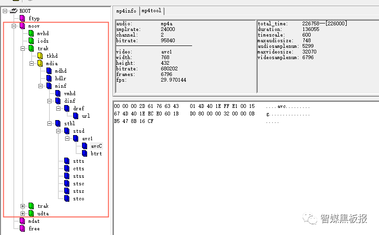Click the blue stsc box icon
The height and width of the screenshot is (235, 379).
[67, 183]
